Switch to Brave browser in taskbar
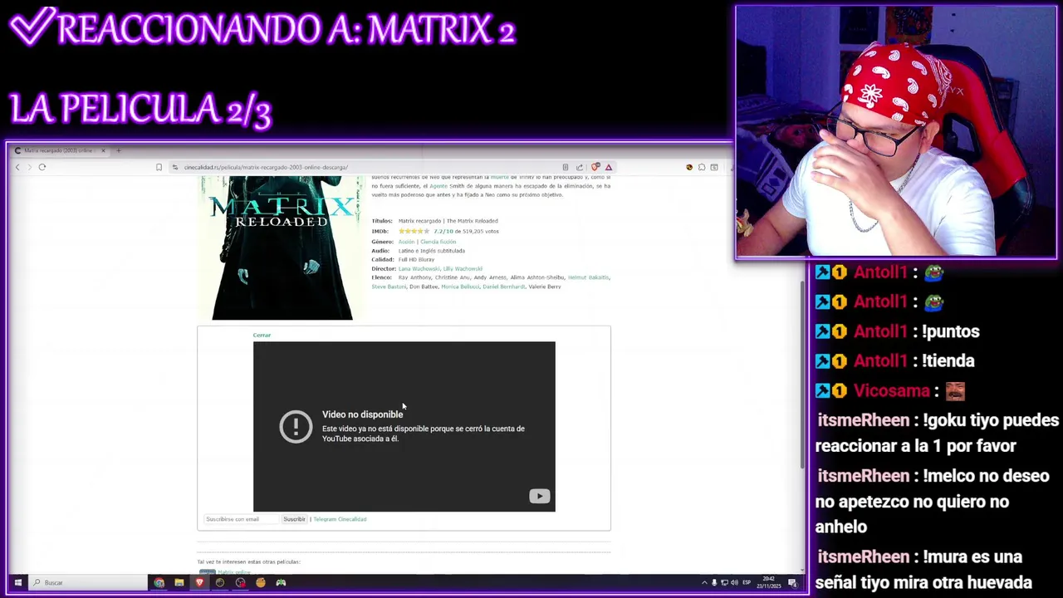This screenshot has height=598, width=1063. click(x=199, y=582)
